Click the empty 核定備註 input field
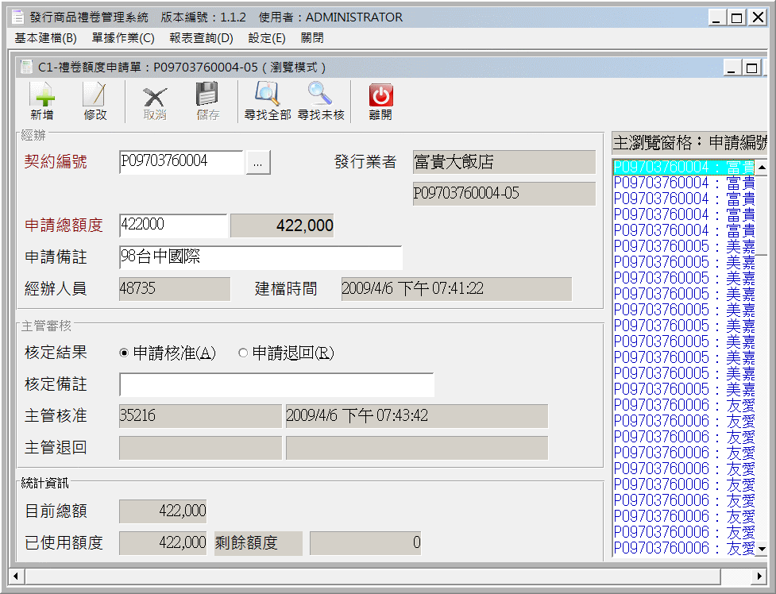This screenshot has width=776, height=594. click(276, 384)
